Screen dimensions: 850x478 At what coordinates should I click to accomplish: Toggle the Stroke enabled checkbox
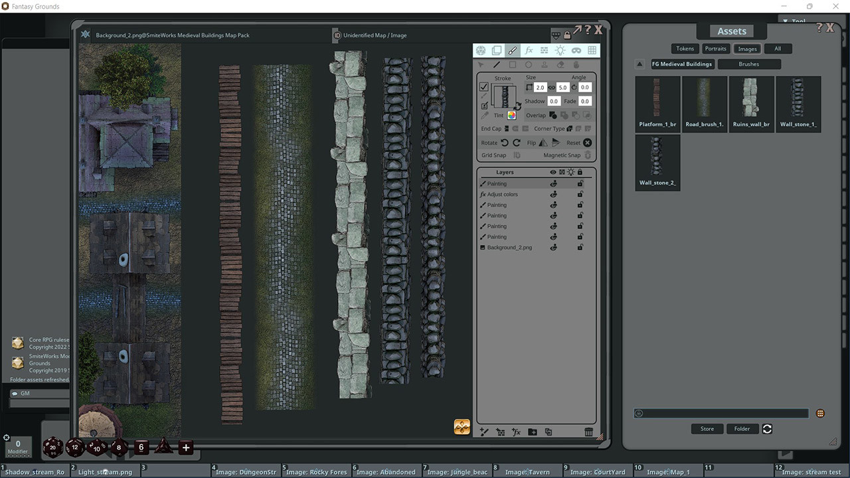[x=483, y=87]
